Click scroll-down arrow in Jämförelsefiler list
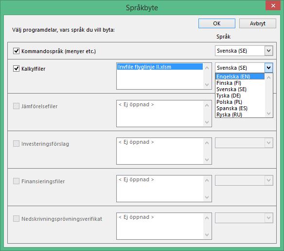Viewport: 284px width, 251px height. click(x=207, y=122)
